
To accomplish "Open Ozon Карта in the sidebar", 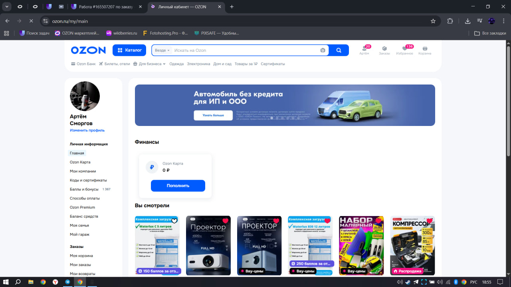I will (x=80, y=162).
